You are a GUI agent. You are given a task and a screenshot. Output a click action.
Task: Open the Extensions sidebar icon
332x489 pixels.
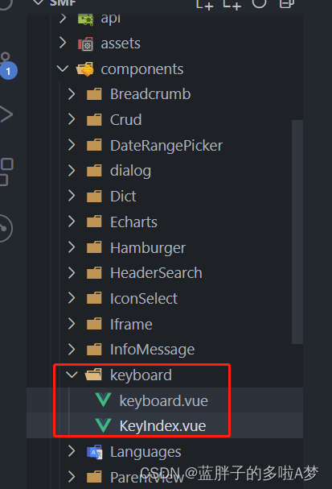pyautogui.click(x=6, y=172)
